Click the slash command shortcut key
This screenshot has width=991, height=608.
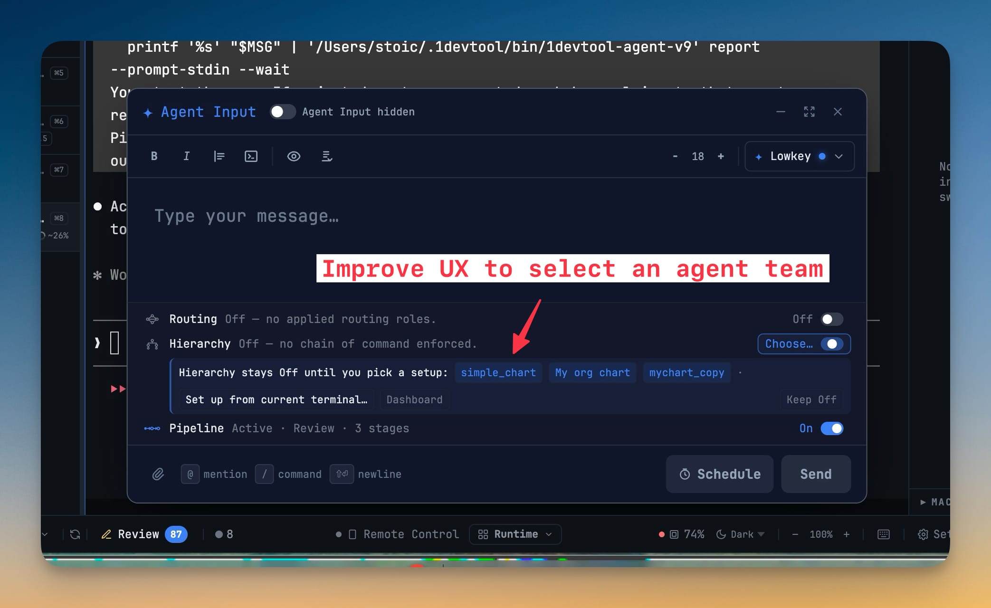[x=264, y=474]
